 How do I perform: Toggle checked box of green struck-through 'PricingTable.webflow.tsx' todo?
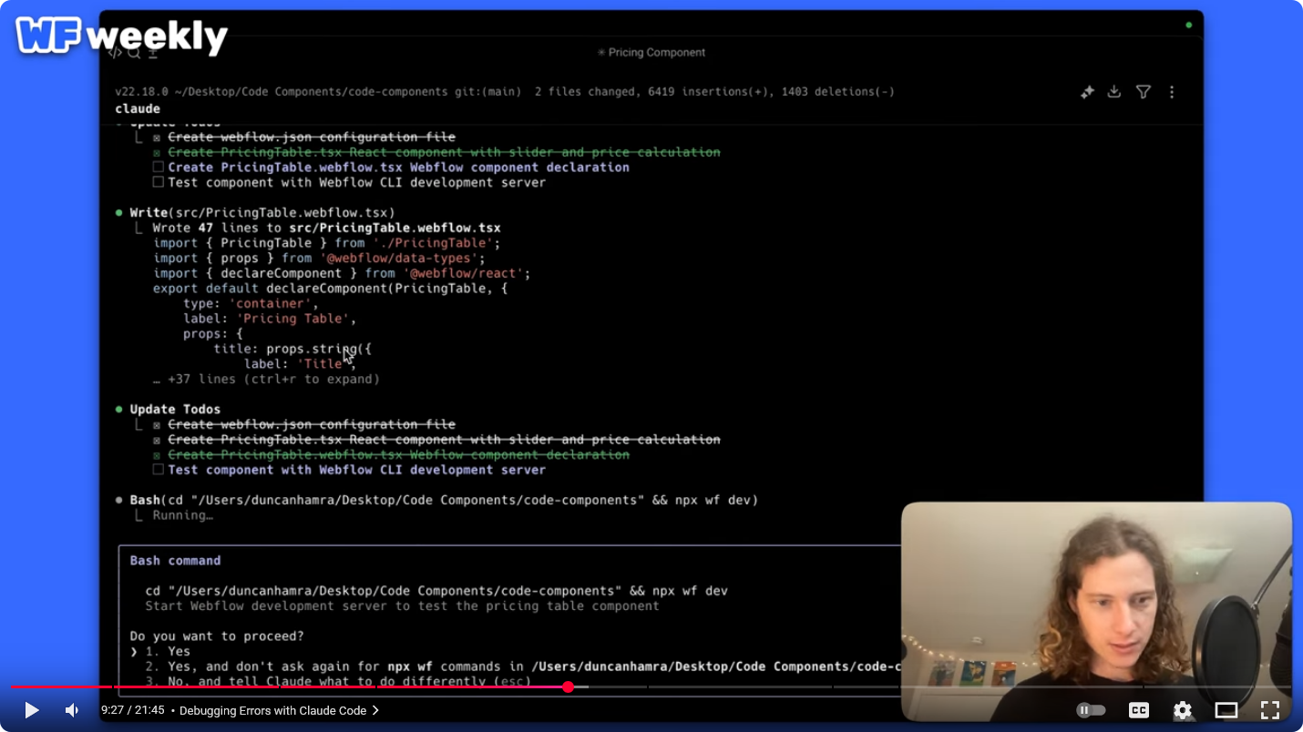coord(158,455)
